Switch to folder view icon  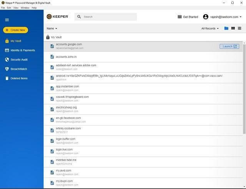(x=226, y=28)
